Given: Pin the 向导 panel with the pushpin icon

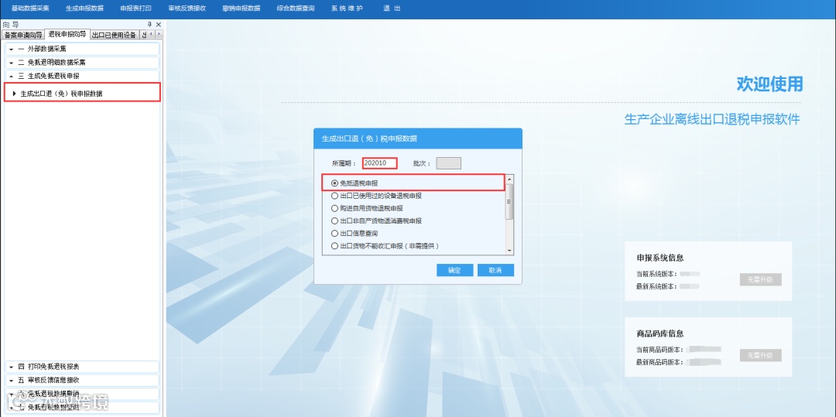Looking at the screenshot, I should point(150,25).
